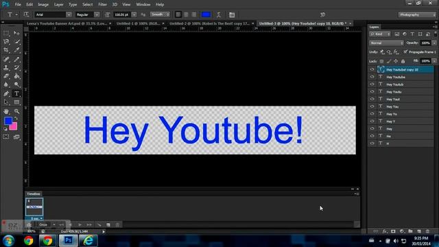Image resolution: width=439 pixels, height=247 pixels.
Task: Open the font size dropdown
Action: [134, 14]
